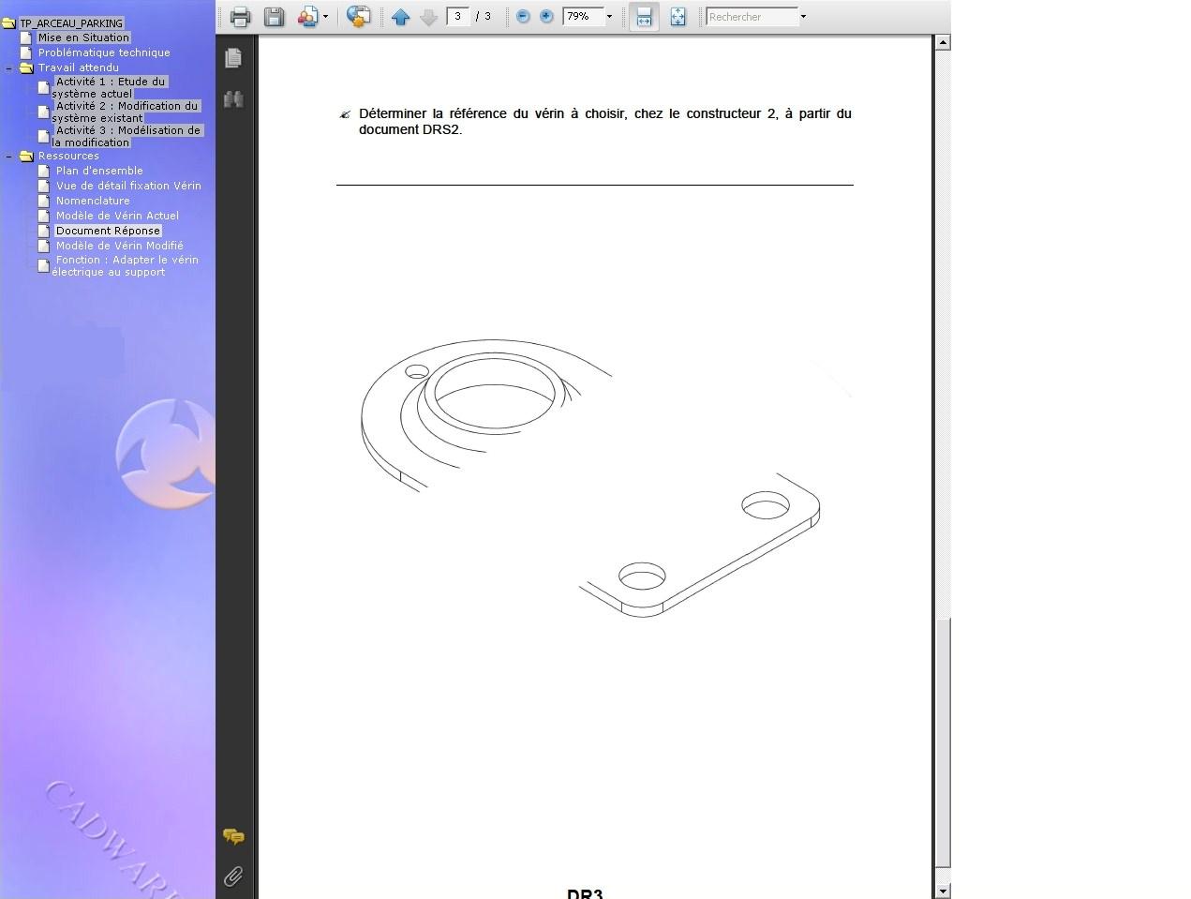1191x899 pixels.
Task: Open the 79% zoom level dropdown
Action: click(x=609, y=17)
